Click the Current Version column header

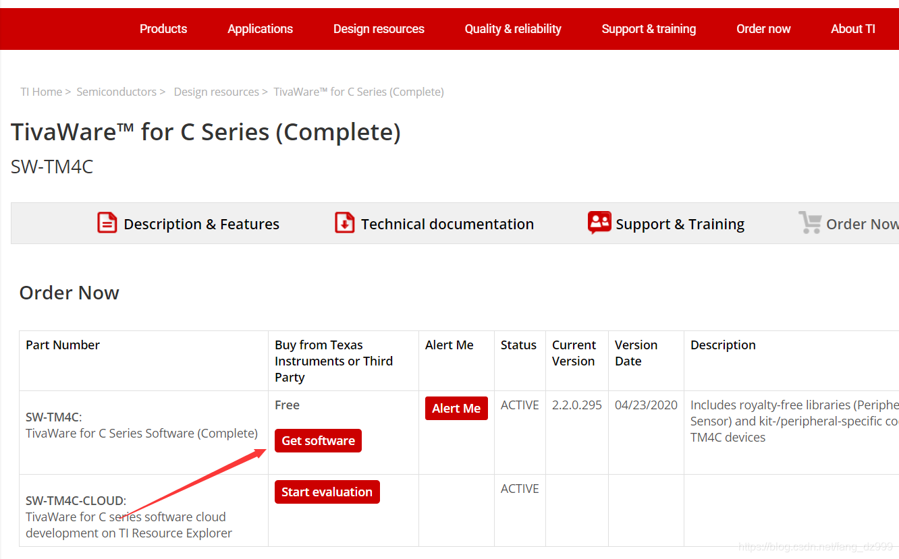coord(574,353)
